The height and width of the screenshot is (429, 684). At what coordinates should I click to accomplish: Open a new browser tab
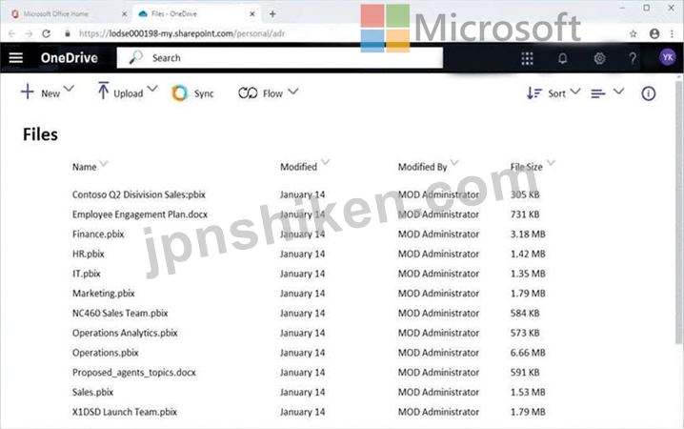[x=272, y=14]
